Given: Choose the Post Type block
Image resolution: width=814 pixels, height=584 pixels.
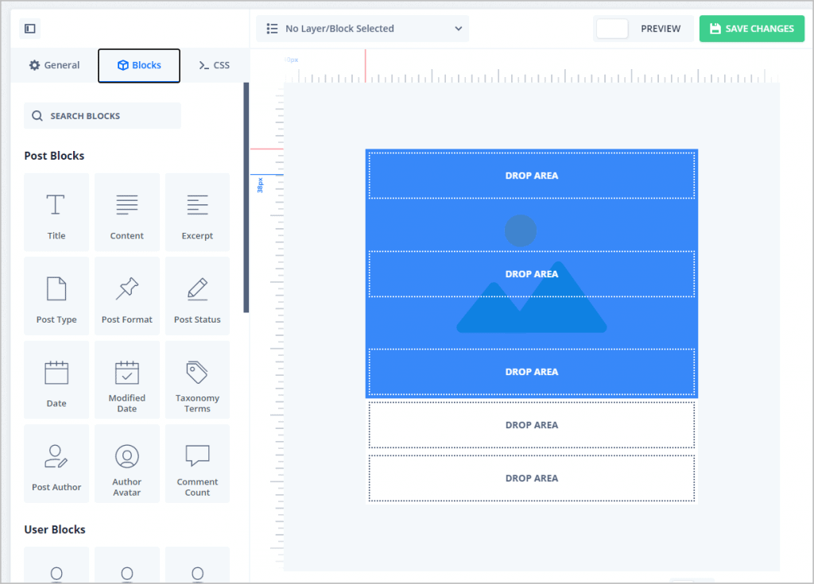Looking at the screenshot, I should click(56, 296).
